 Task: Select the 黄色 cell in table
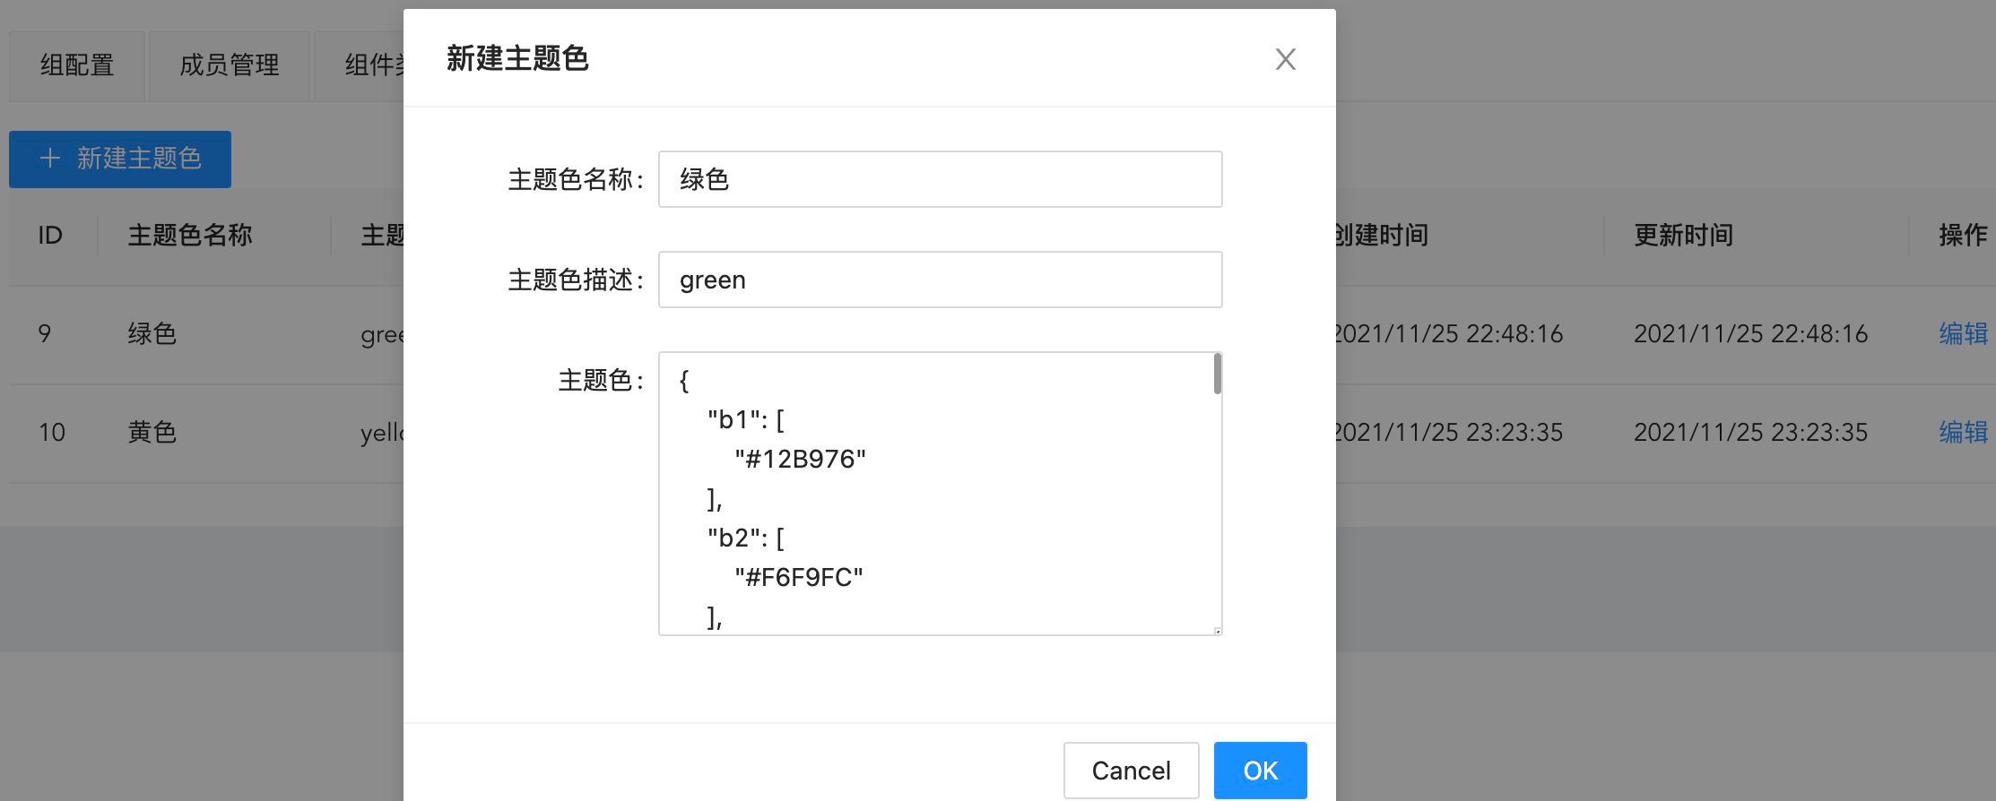pos(152,433)
